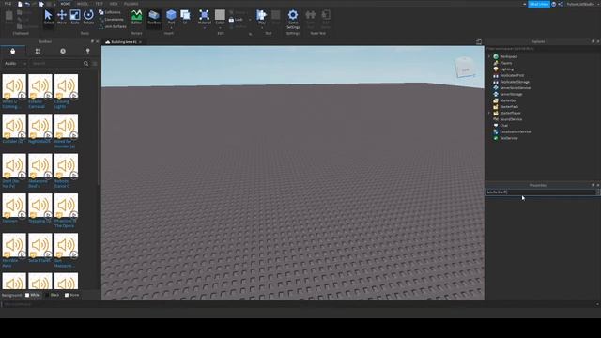Expand the StarterPlayer node

point(489,113)
